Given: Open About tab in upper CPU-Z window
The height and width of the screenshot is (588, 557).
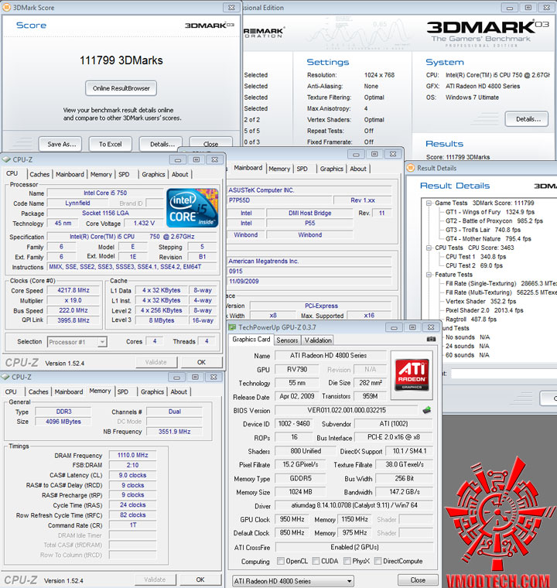Looking at the screenshot, I should coord(180,174).
